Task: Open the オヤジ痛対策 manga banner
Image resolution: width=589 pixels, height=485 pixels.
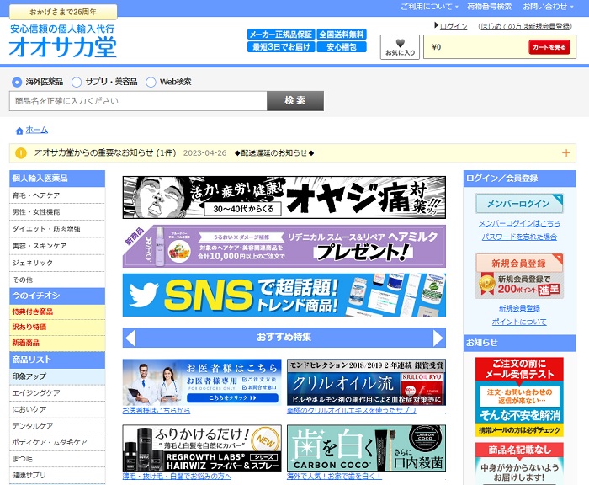Action: point(284,197)
